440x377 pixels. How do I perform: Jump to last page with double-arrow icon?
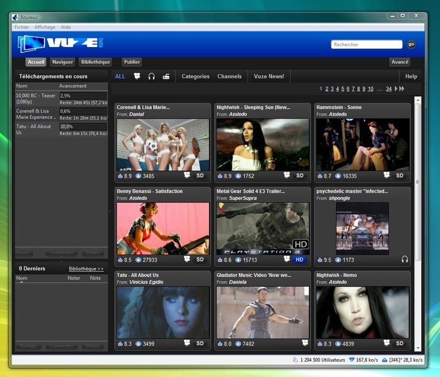click(x=402, y=89)
